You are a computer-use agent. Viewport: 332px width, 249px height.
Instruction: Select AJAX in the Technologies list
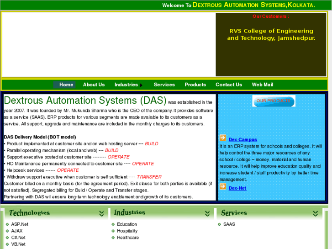pyautogui.click(x=17, y=231)
